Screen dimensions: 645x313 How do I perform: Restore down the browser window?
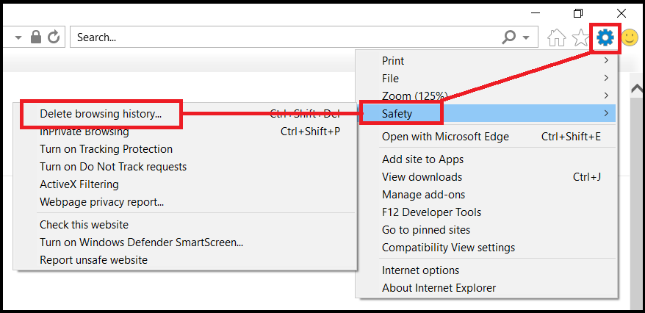578,13
